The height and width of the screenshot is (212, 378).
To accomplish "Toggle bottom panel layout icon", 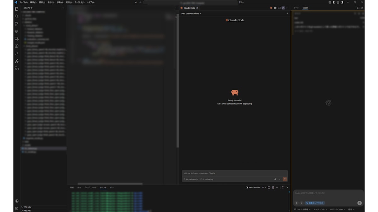I will tap(338, 2).
